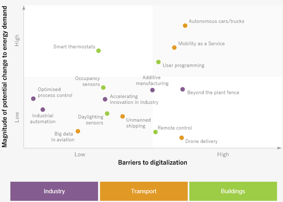Select the Remote control green dot

(x=155, y=132)
